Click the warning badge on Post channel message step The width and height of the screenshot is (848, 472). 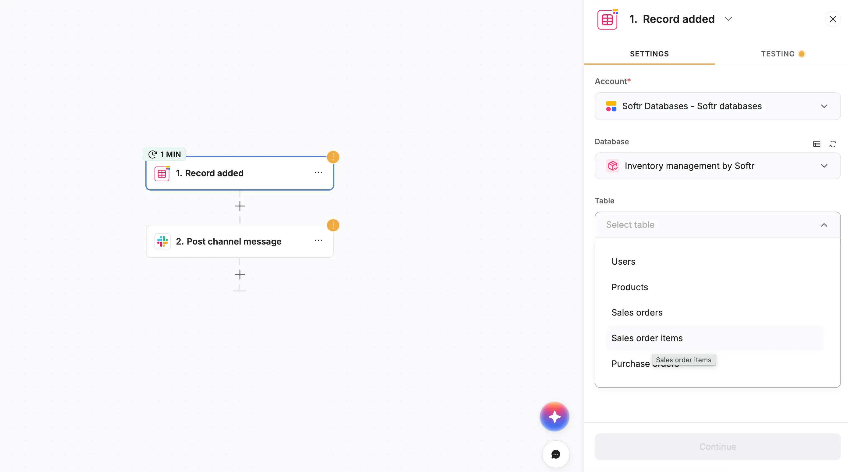click(x=333, y=225)
